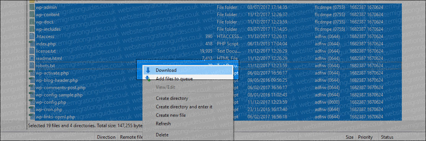Click the .htaccess file icon
The width and height of the screenshot is (426, 141).
(32, 36)
